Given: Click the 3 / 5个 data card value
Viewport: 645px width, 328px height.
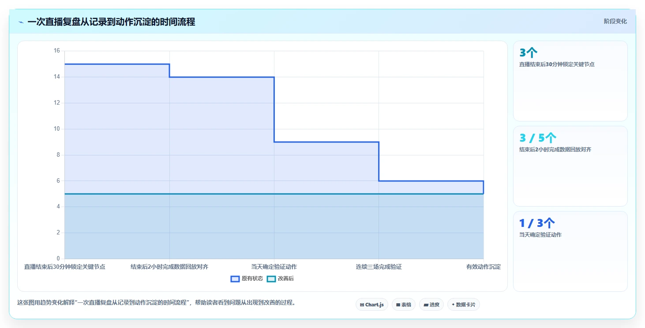Looking at the screenshot, I should pos(538,138).
